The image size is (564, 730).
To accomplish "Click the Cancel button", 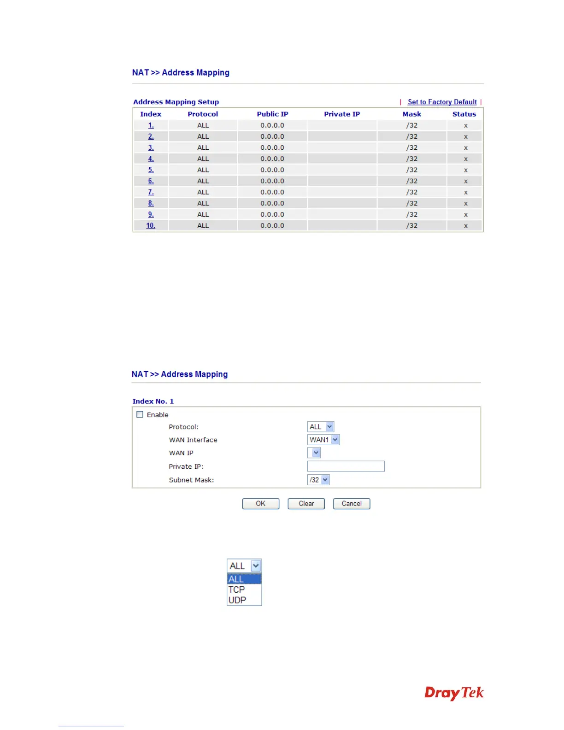I will pos(352,504).
